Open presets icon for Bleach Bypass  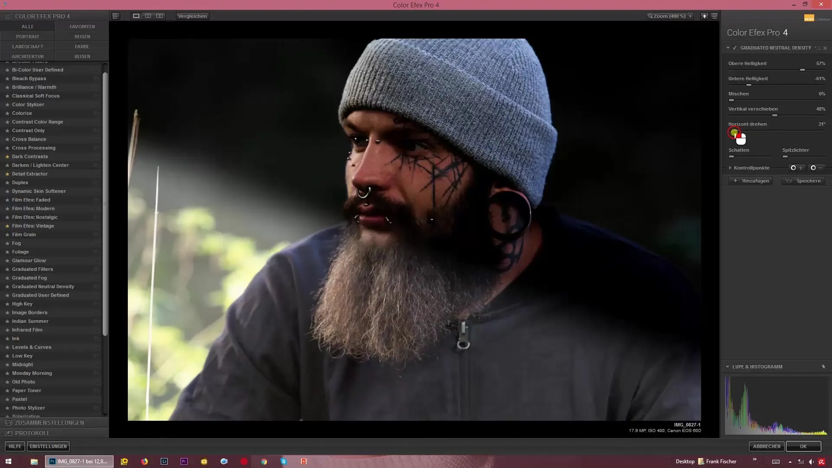(96, 78)
